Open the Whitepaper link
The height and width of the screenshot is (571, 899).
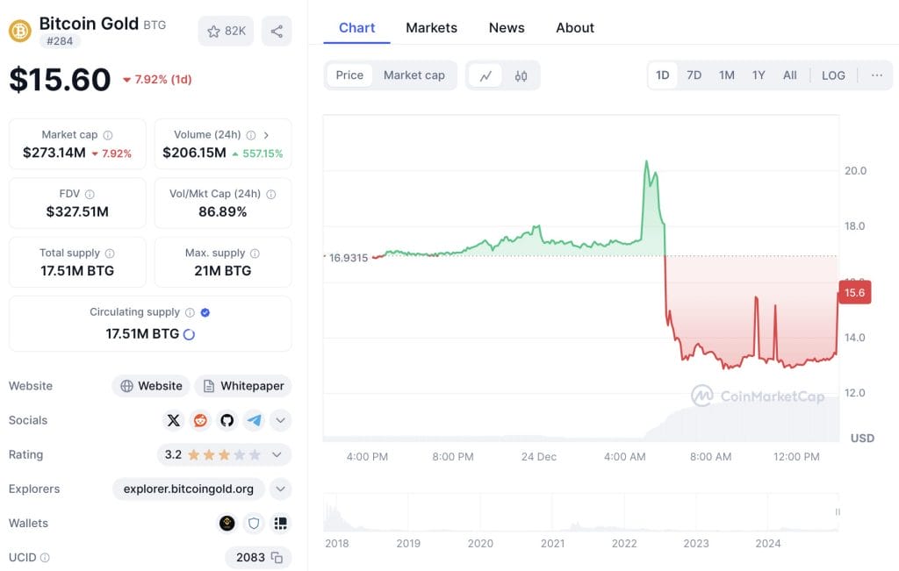[x=243, y=386]
